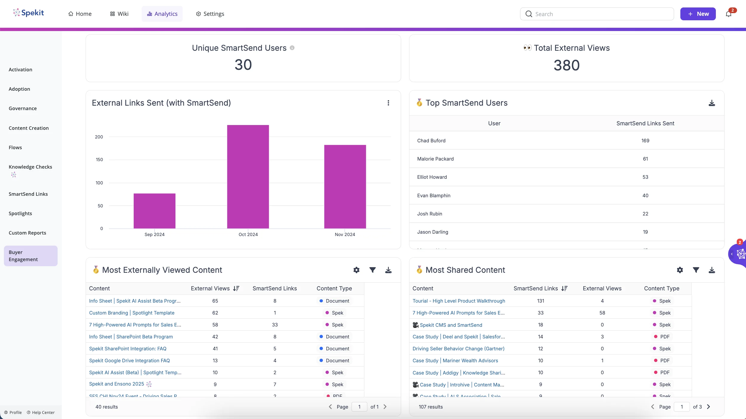Open the three-dot menu on External Links Sent chart
Viewport: 746px width, 419px height.
[388, 103]
